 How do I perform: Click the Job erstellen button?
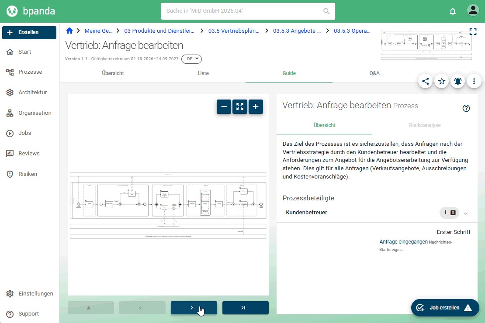[445, 308]
